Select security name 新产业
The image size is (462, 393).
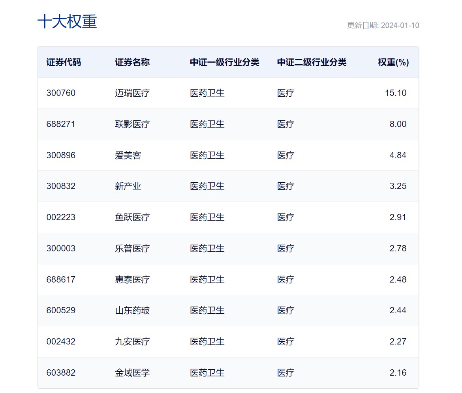128,186
